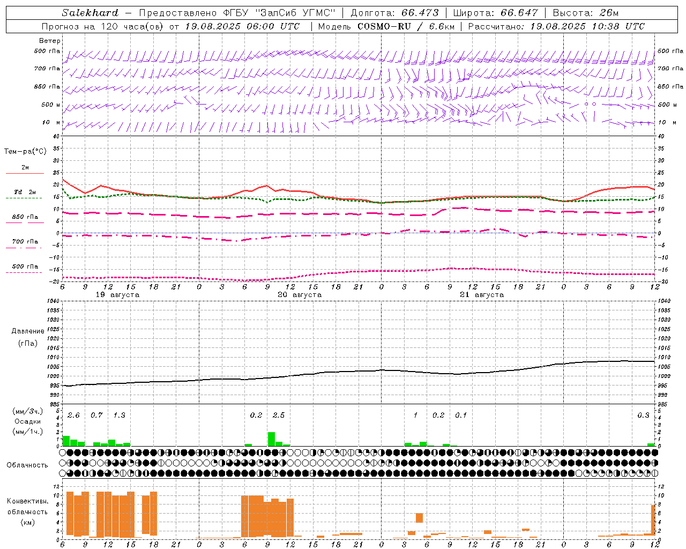
Task: Click the 'Долгота: 66.473' header value
Action: [x=394, y=13]
